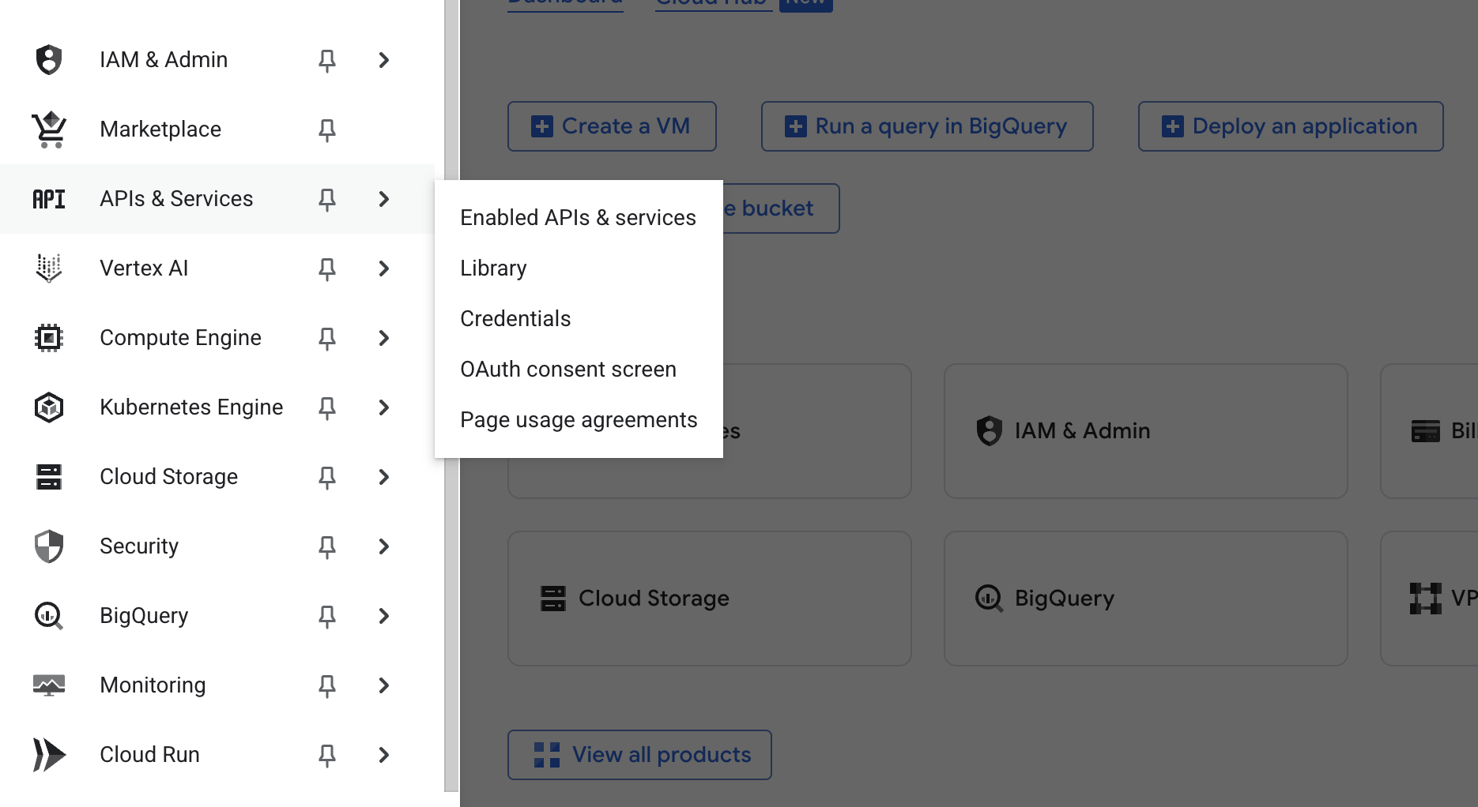Image resolution: width=1478 pixels, height=807 pixels.
Task: Pin Cloud Storage to the menu
Action: point(327,477)
